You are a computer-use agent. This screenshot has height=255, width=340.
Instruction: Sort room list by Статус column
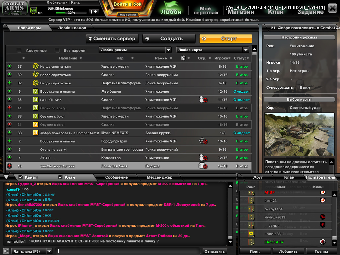tap(241, 58)
